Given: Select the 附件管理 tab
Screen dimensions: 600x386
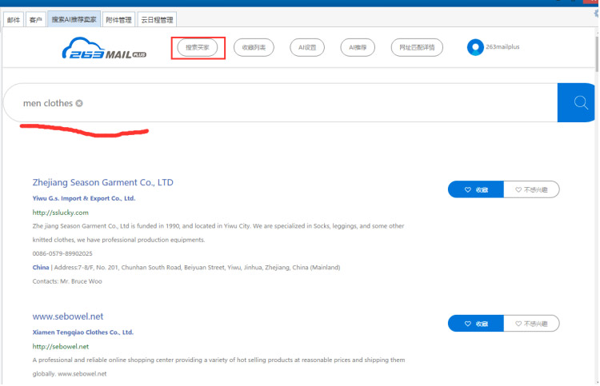Looking at the screenshot, I should tap(118, 19).
